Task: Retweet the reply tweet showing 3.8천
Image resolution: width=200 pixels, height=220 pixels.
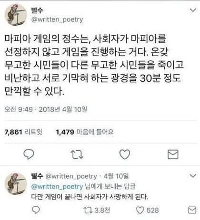Action: [97, 210]
